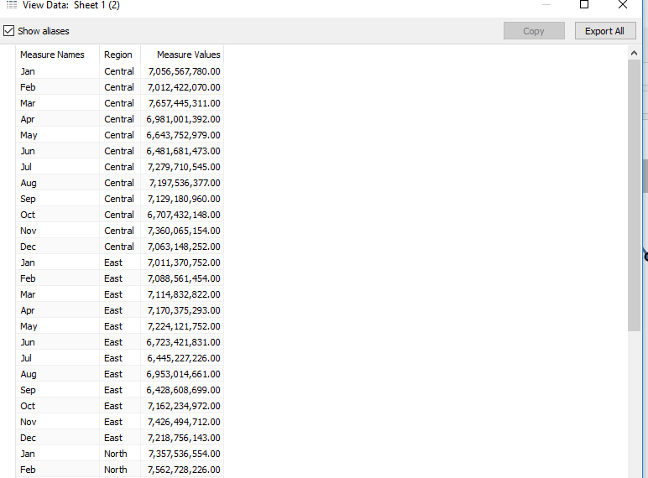Select the value 7,088,561,454.00
Screen dimensions: 648x478
(185, 278)
